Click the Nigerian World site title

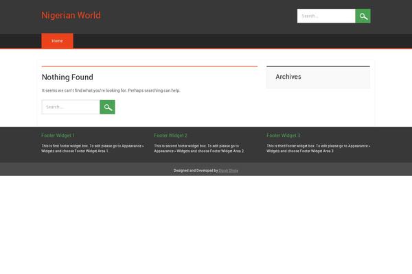[71, 15]
